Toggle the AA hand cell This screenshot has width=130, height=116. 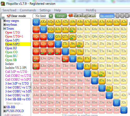tap(36, 22)
